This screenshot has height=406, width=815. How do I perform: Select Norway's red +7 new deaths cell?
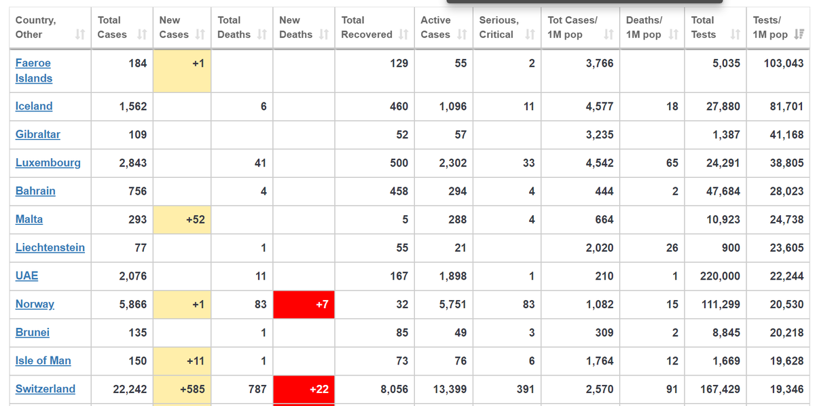(x=304, y=304)
